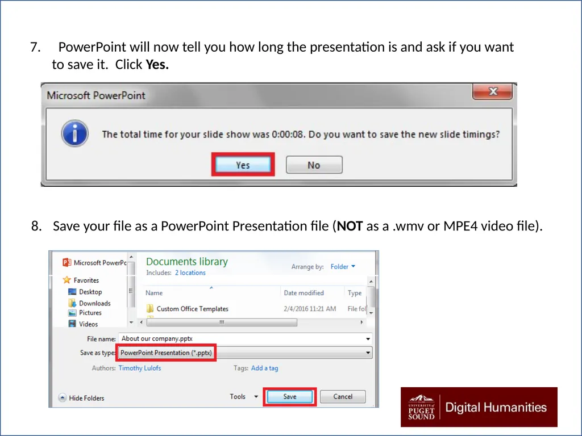Click the file list scroll up arrow

point(371,282)
